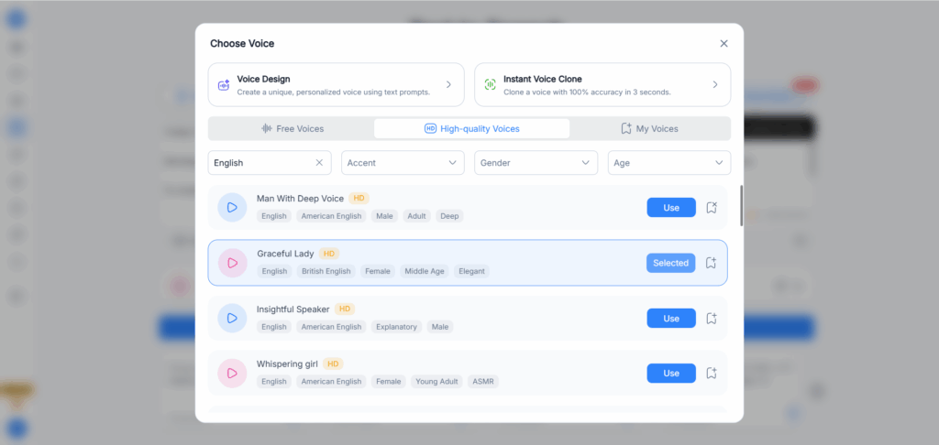
Task: Bookmark the Insightful Speaker voice
Action: (712, 319)
